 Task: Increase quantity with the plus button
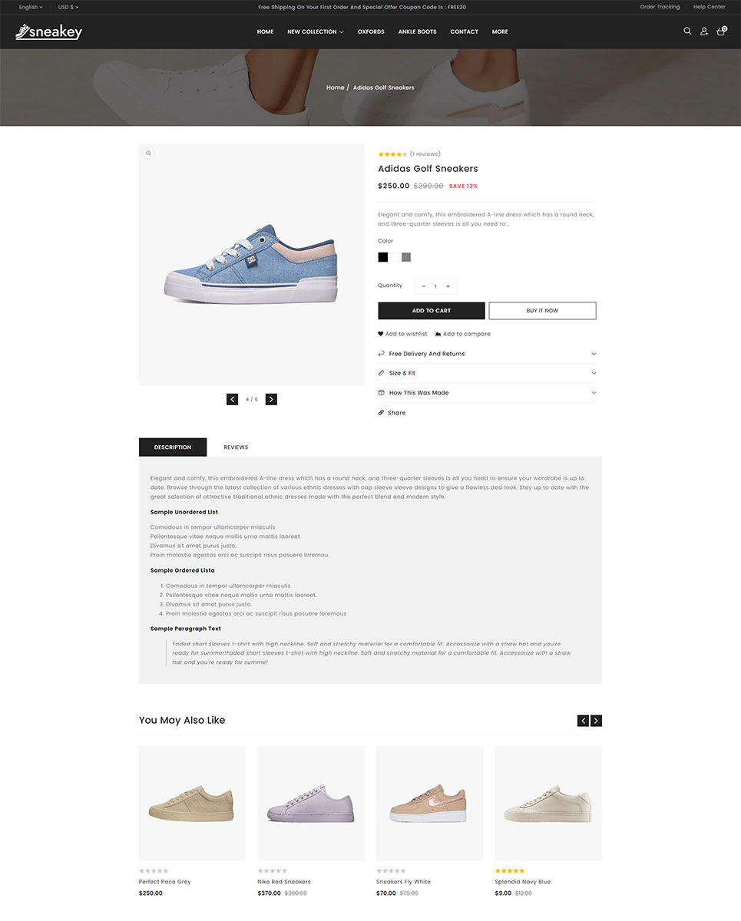click(448, 286)
